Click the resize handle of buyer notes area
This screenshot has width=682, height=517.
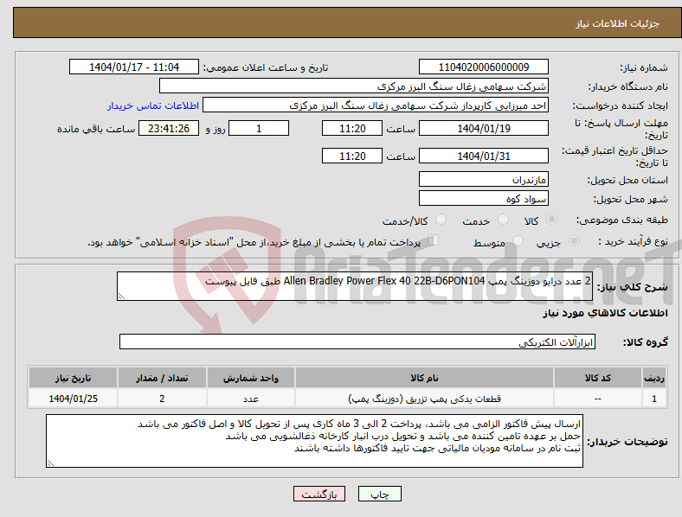[50, 463]
